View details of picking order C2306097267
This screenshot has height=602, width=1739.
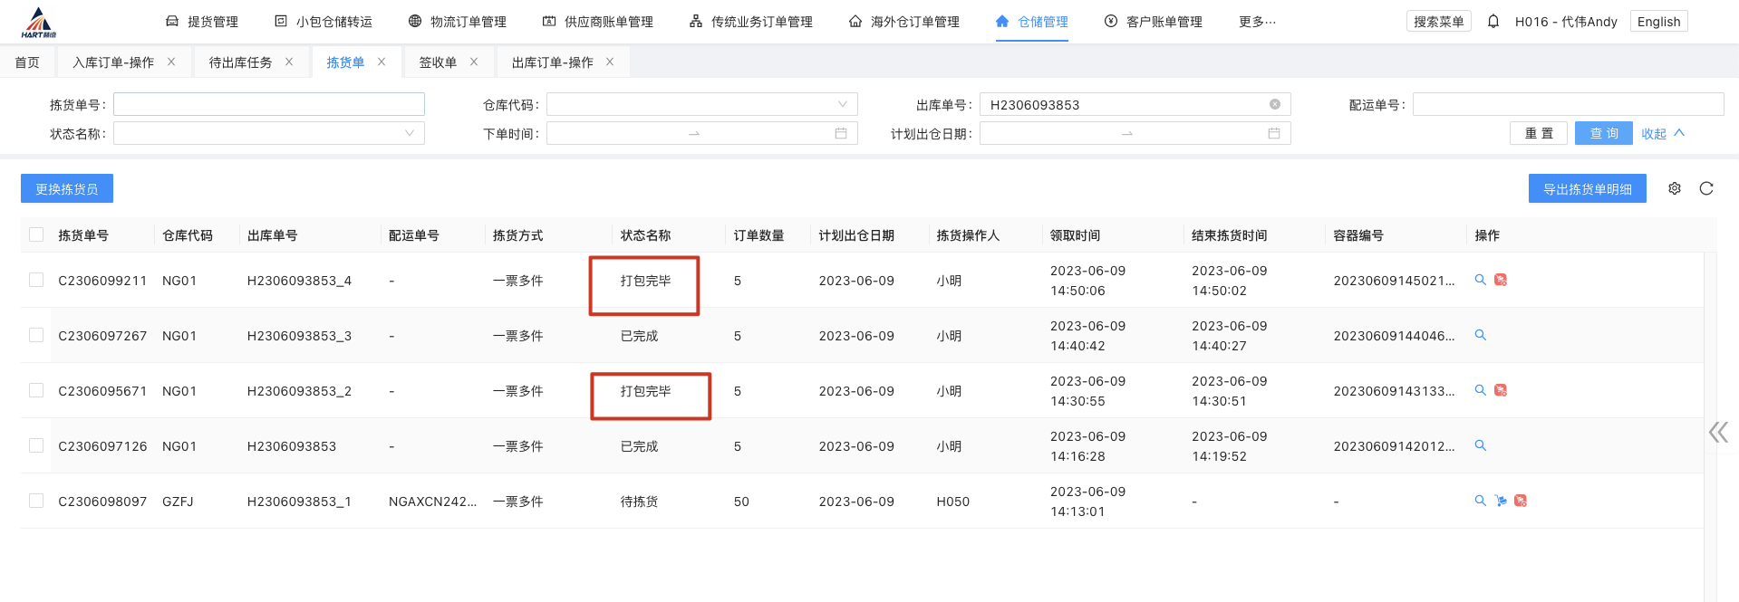(x=1480, y=335)
